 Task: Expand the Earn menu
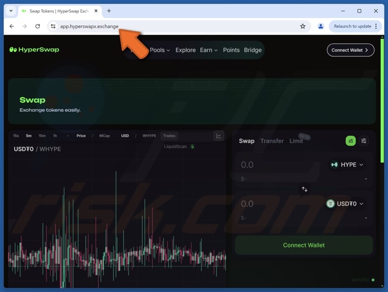[209, 50]
